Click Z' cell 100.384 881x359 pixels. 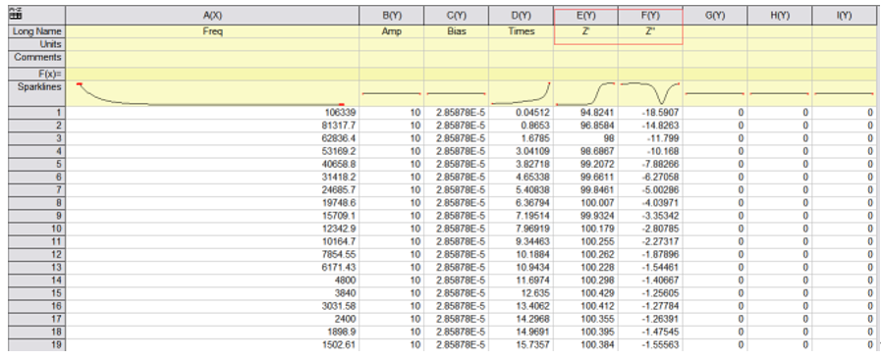tap(586, 344)
